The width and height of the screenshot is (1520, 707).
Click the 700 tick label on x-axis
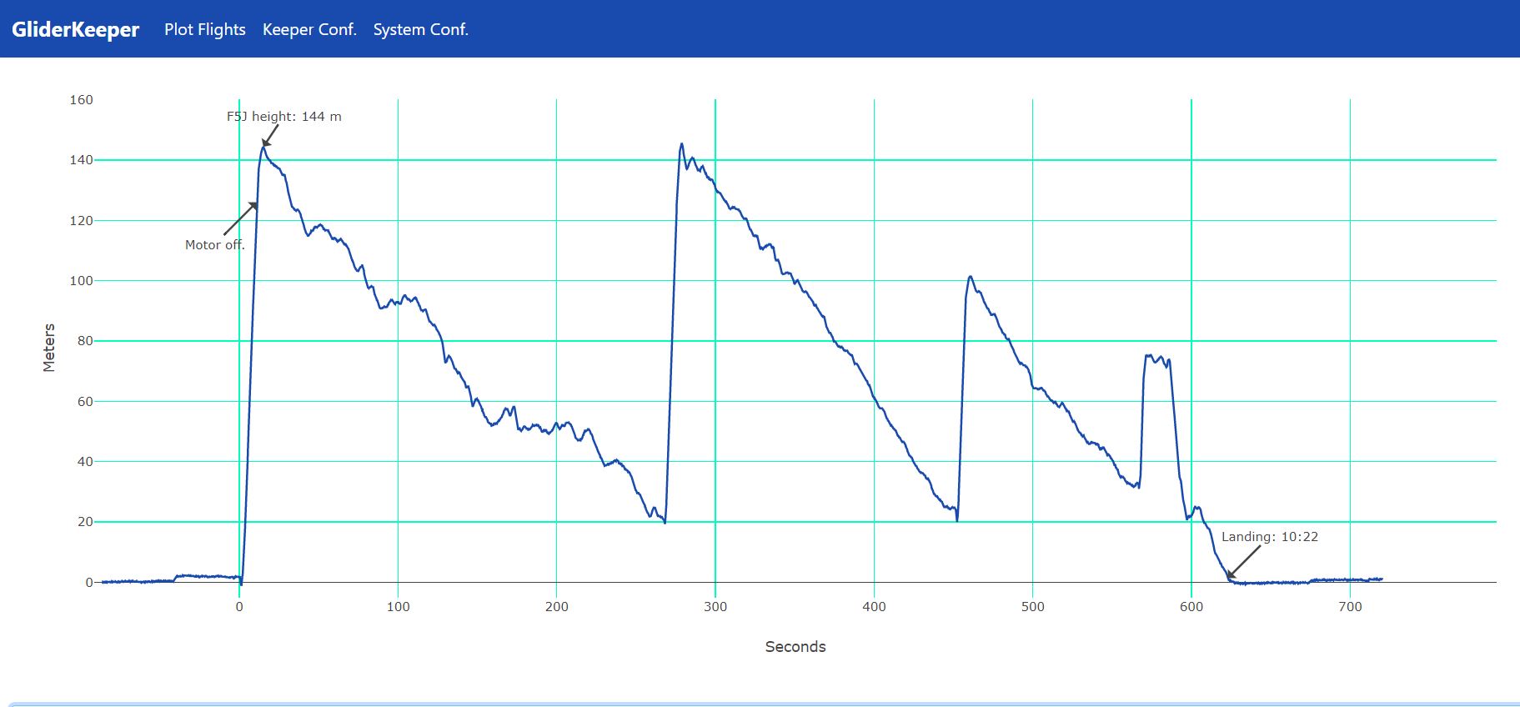[1349, 607]
